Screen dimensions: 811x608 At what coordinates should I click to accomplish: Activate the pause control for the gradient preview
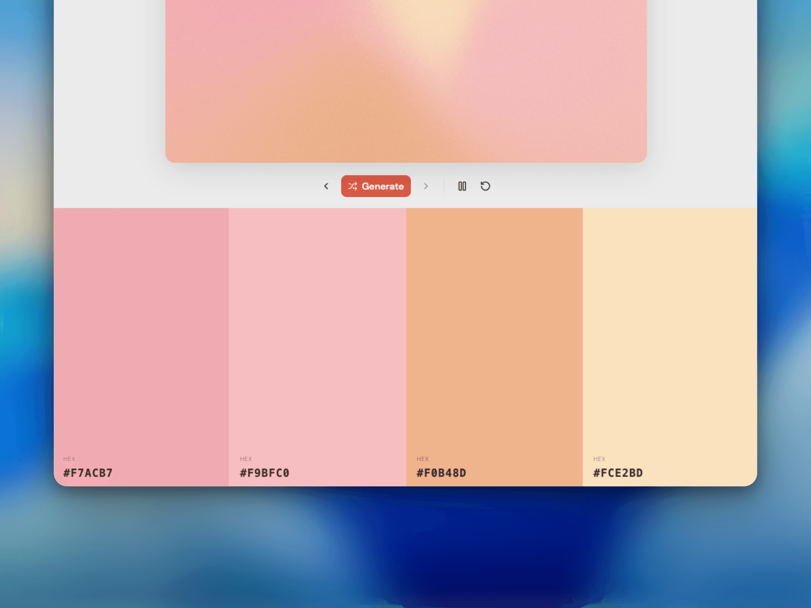tap(462, 186)
